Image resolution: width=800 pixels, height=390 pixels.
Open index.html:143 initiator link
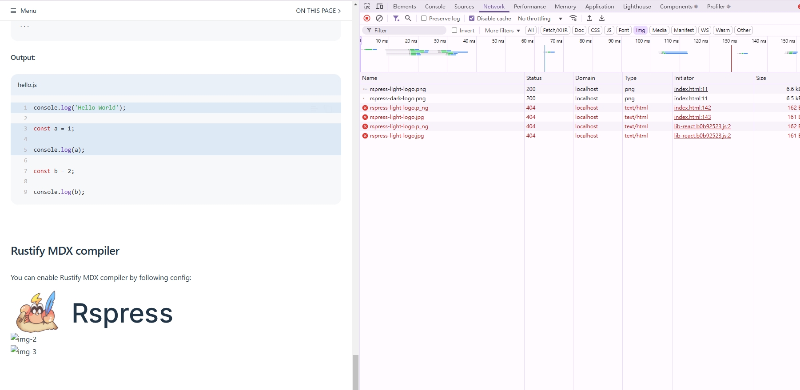tap(692, 117)
